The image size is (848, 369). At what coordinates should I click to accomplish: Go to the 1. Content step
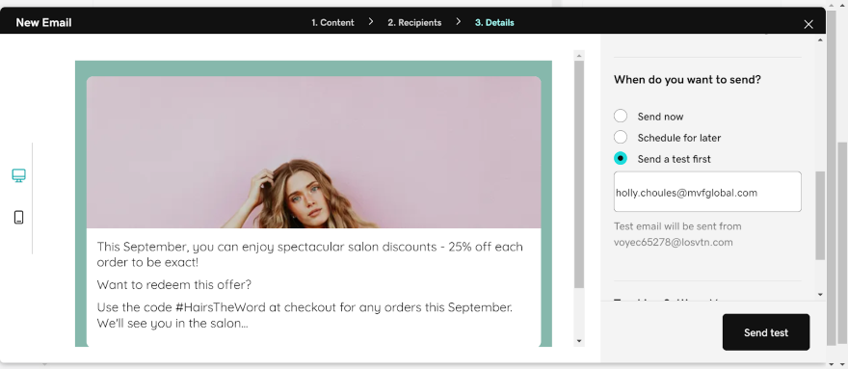click(332, 23)
